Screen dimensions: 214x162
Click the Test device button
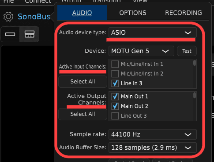point(187,51)
